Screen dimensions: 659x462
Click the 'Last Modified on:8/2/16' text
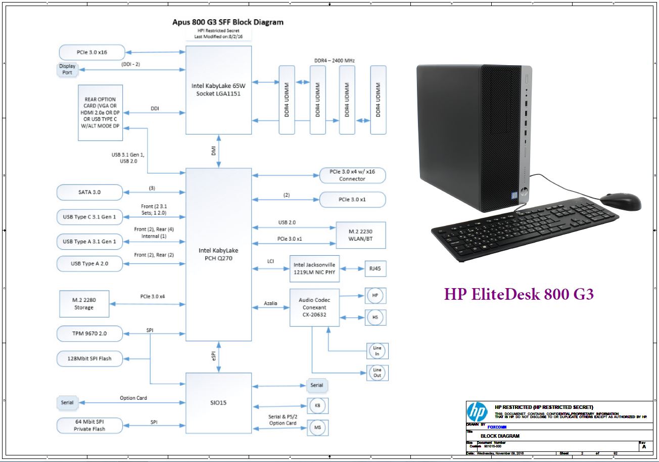[x=218, y=36]
